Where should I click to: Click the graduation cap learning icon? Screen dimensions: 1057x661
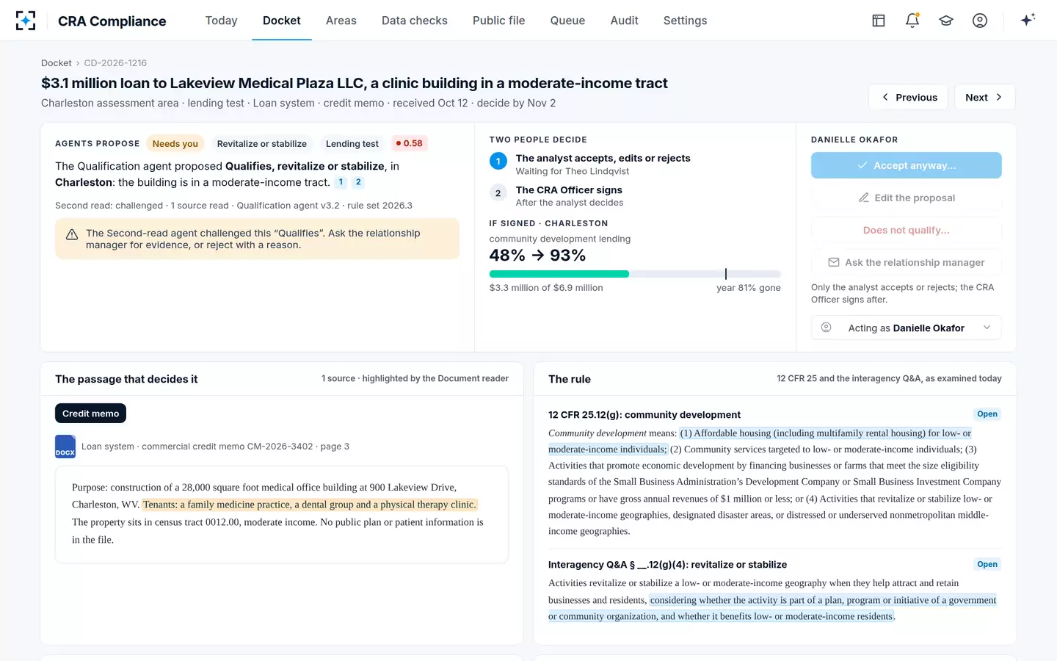click(x=946, y=21)
